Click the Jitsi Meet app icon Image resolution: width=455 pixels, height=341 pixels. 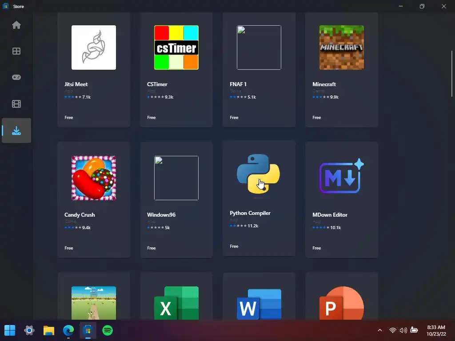click(x=94, y=48)
